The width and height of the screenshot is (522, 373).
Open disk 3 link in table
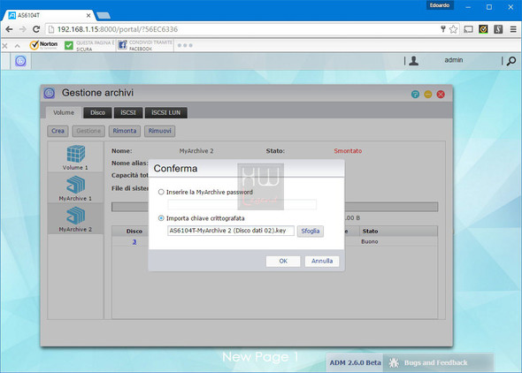point(134,241)
